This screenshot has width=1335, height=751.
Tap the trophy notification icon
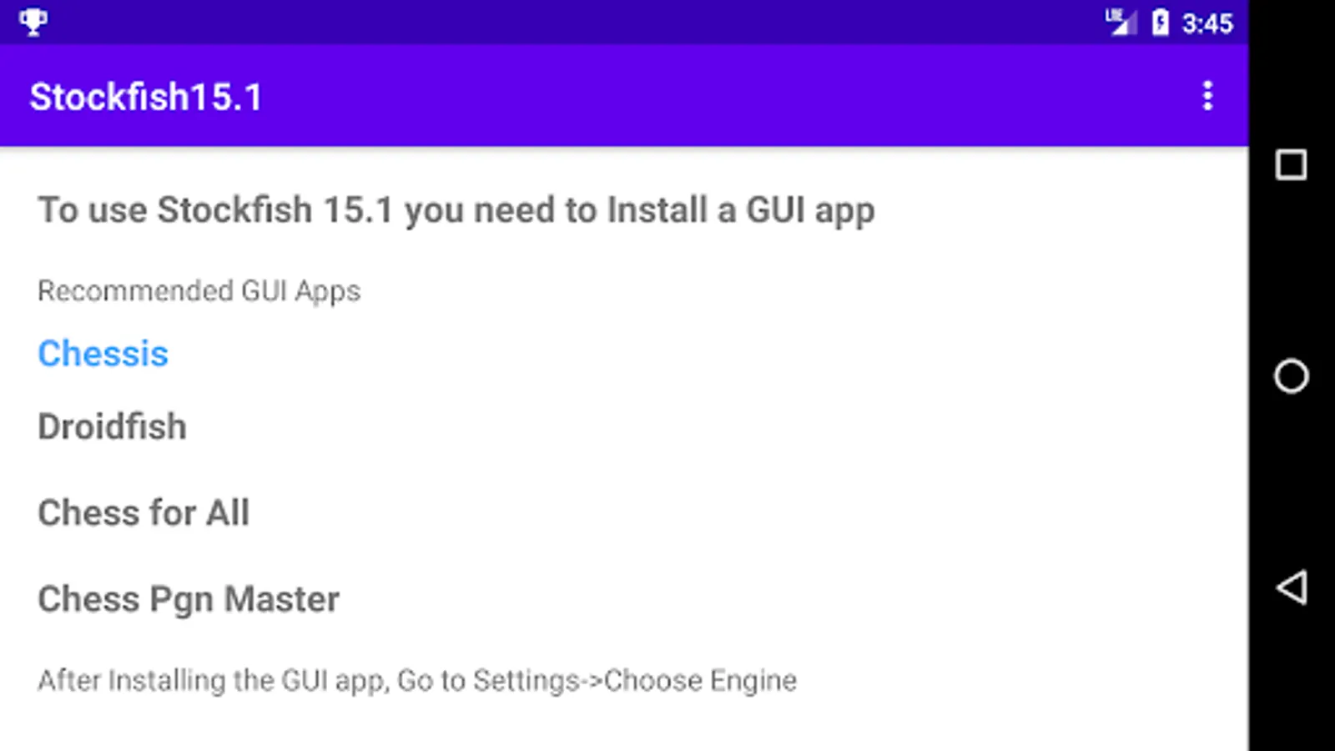(x=33, y=22)
